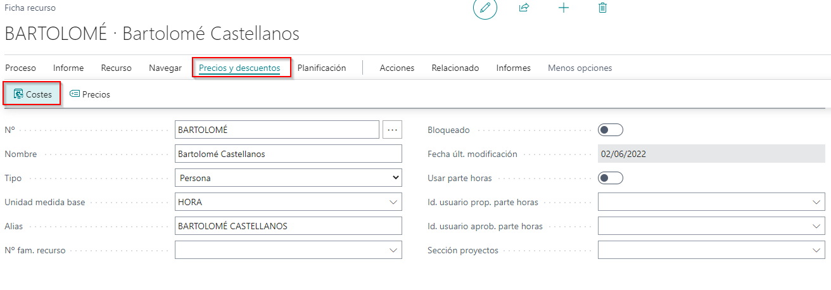
Task: Click the plus icon for new record
Action: [x=563, y=8]
